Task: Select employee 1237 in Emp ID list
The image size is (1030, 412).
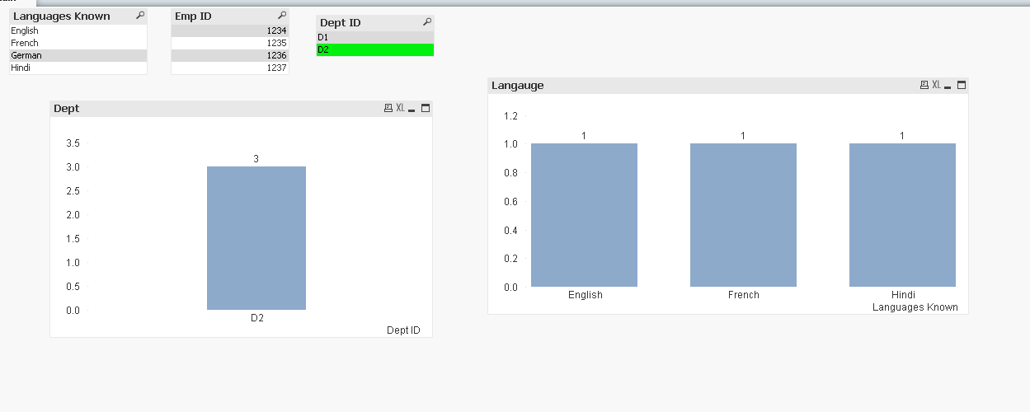Action: [229, 68]
